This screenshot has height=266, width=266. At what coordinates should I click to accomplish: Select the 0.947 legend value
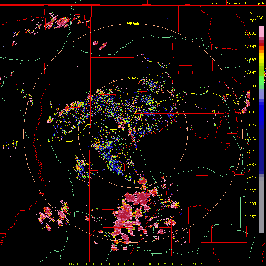pos(250,46)
